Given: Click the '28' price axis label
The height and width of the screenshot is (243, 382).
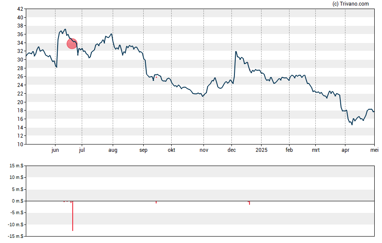Looking at the screenshot, I should 20,68.
